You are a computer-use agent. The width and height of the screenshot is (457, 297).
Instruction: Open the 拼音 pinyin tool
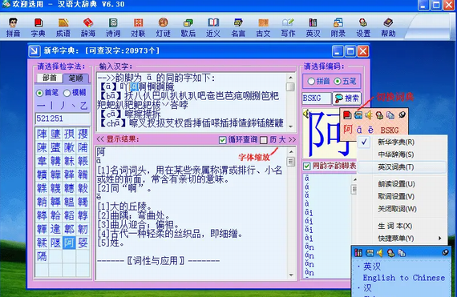click(x=13, y=27)
